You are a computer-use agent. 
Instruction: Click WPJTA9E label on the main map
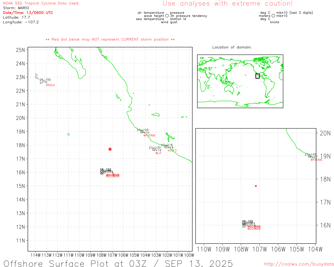(x=150, y=136)
